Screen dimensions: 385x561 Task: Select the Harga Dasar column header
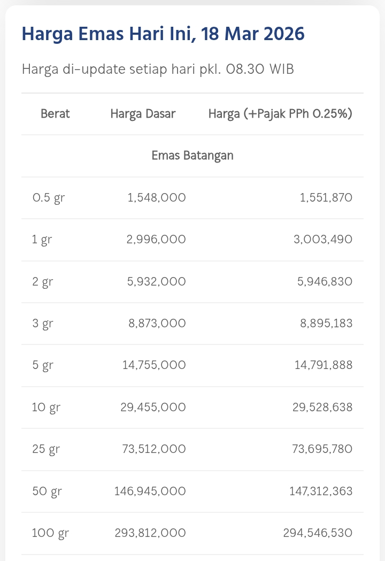tap(143, 114)
